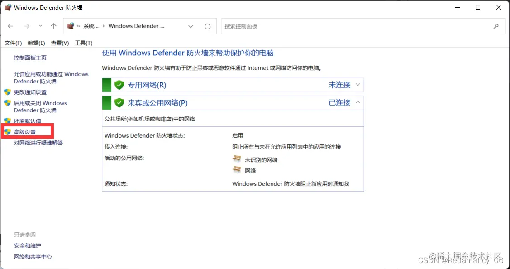Open the address bar history dropdown
Viewport: 510px width, 269px height.
[x=191, y=26]
